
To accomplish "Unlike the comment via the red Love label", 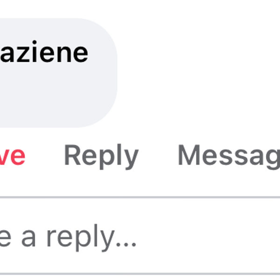I will click(13, 156).
